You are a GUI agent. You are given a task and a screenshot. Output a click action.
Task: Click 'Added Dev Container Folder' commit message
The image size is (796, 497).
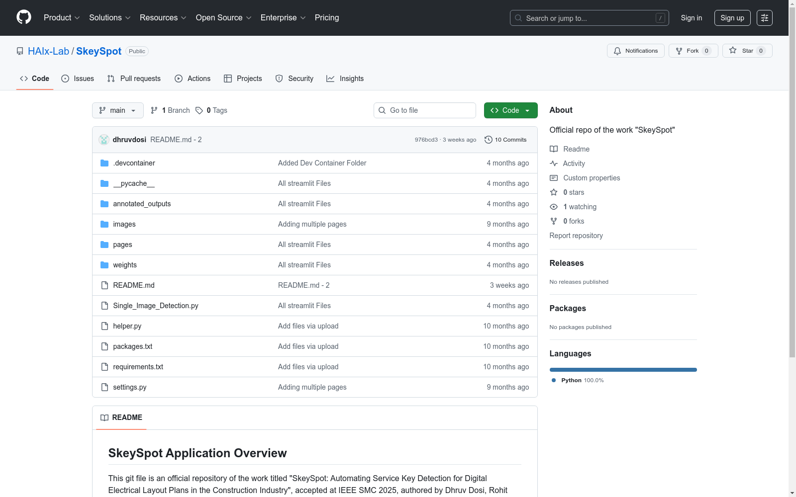322,163
